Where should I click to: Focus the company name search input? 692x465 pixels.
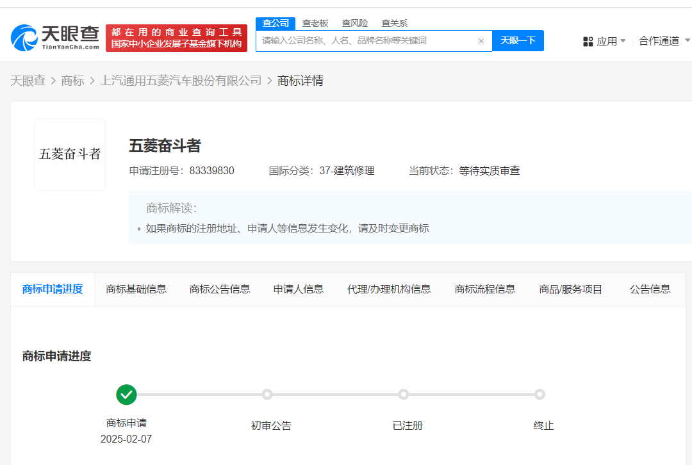[x=368, y=41]
